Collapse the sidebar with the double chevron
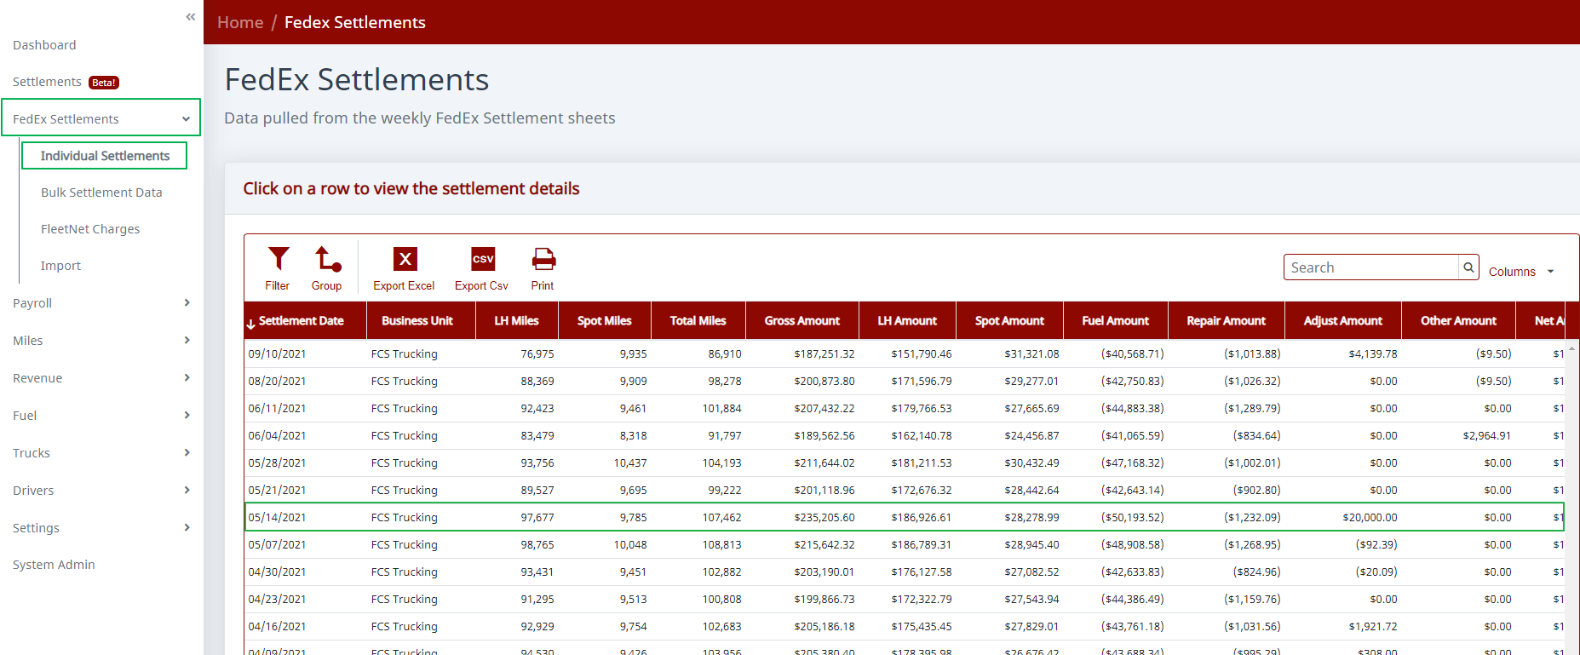This screenshot has height=655, width=1580. click(190, 17)
